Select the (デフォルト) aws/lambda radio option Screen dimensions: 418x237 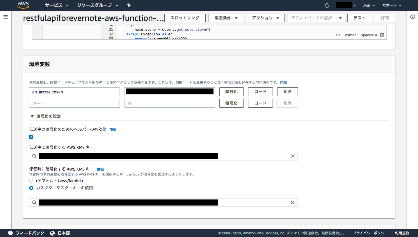coord(31,181)
